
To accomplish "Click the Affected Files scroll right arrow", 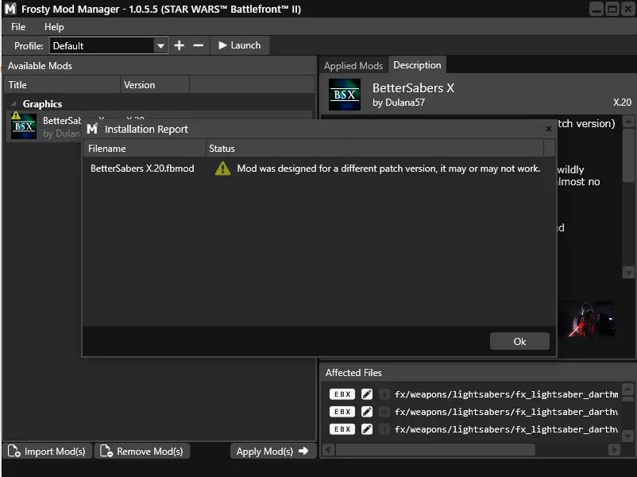I will pos(614,449).
